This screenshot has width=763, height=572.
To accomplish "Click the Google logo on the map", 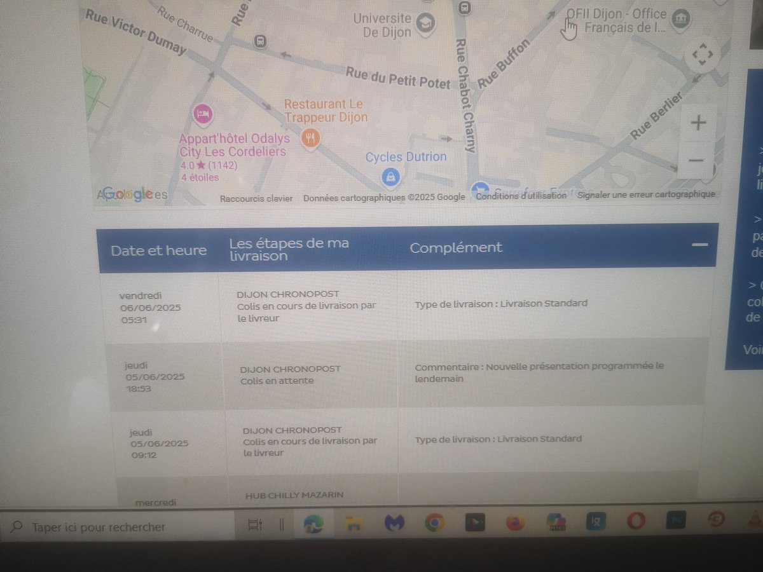I will (128, 194).
